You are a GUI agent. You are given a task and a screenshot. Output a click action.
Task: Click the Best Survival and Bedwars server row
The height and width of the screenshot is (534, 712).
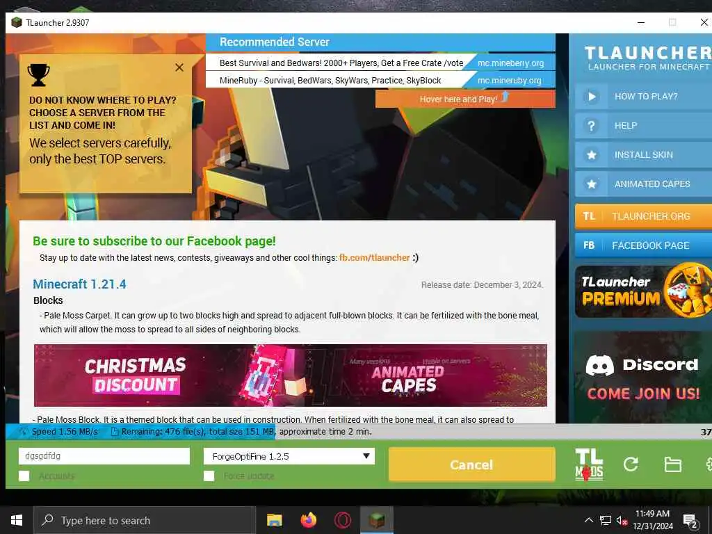click(380, 63)
